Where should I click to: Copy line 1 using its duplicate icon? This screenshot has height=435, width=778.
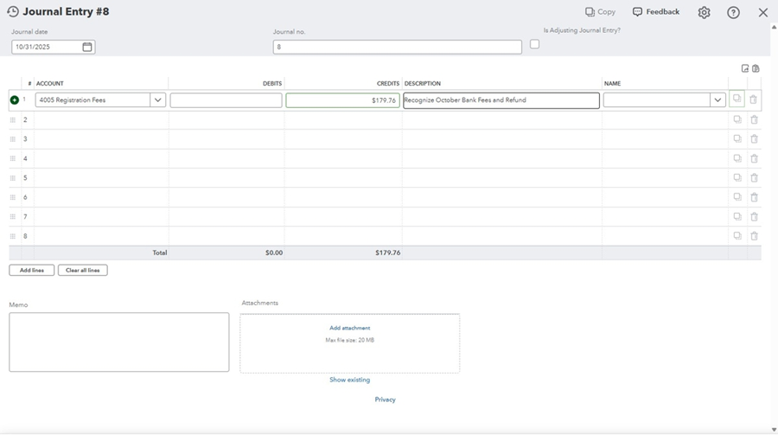pyautogui.click(x=737, y=99)
